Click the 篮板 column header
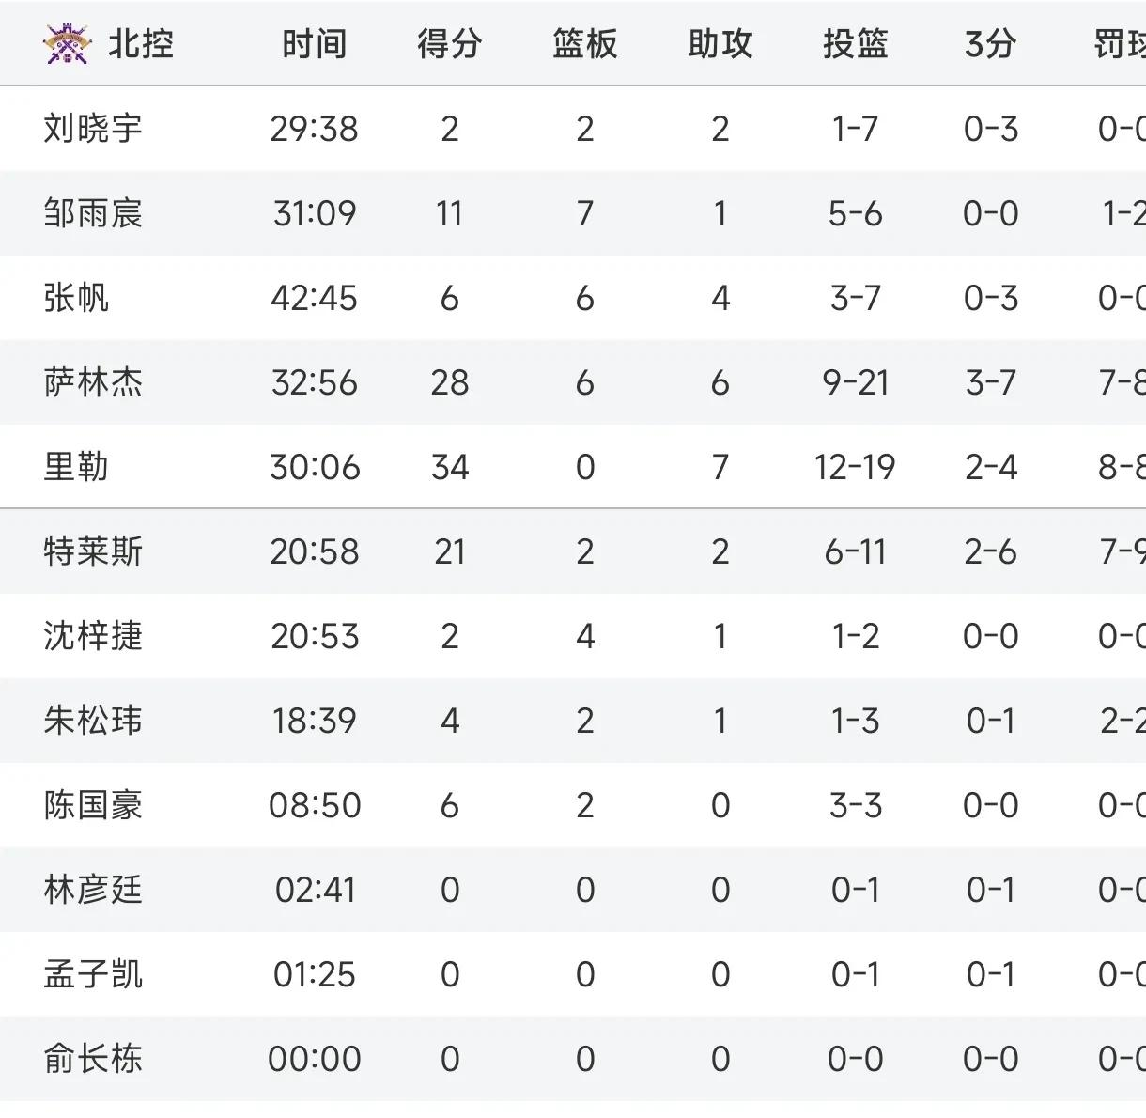 pyautogui.click(x=584, y=44)
